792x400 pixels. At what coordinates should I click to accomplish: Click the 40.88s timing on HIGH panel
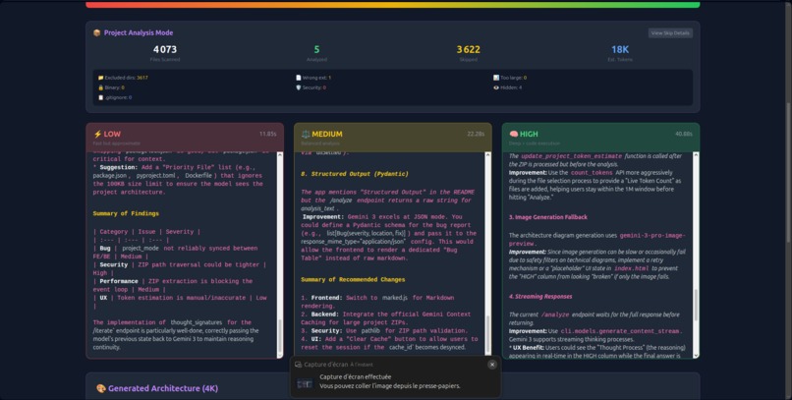pos(684,134)
